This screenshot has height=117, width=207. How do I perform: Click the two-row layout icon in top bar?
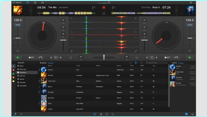coord(35,3)
